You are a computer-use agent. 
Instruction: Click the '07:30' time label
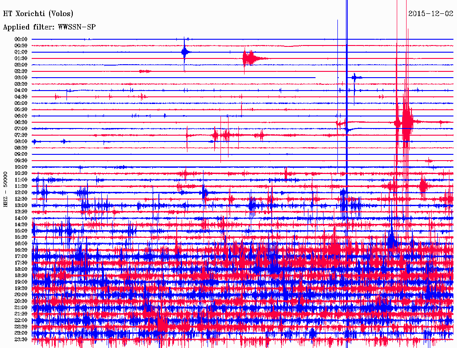[x=21, y=135]
